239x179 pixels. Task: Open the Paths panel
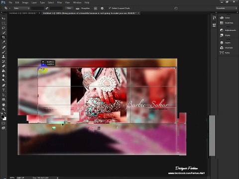[x=225, y=53]
